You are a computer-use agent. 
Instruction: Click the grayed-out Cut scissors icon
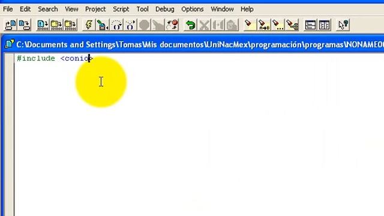point(204,25)
